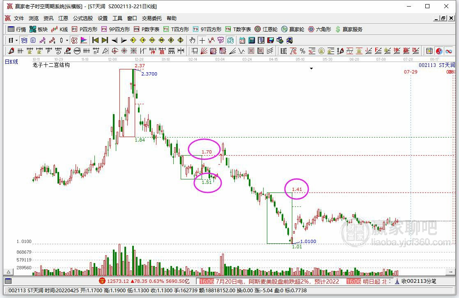Open the 9T四方形 tool

click(207, 29)
